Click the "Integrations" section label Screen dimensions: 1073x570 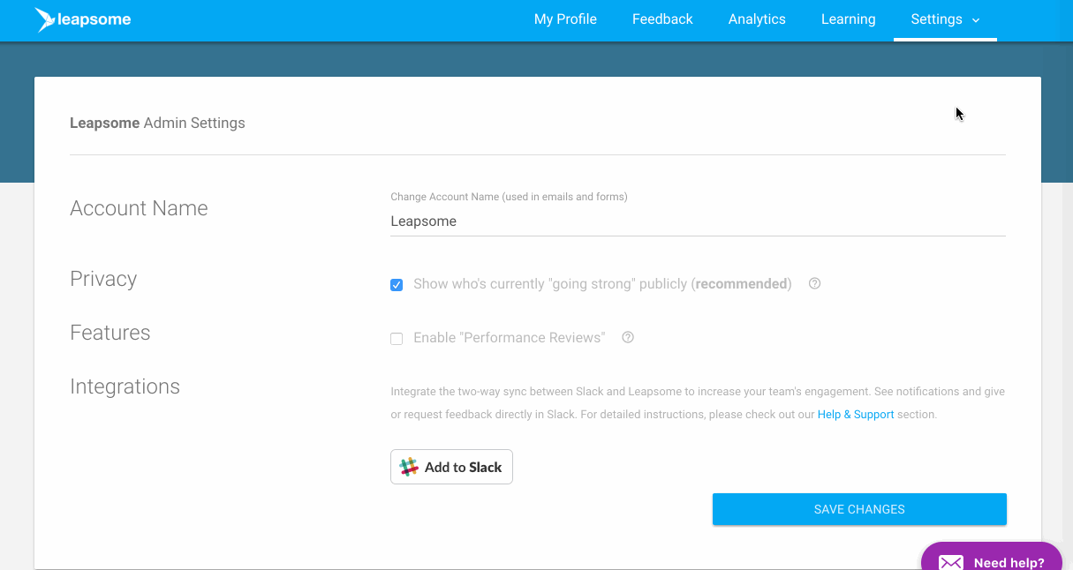tap(125, 386)
